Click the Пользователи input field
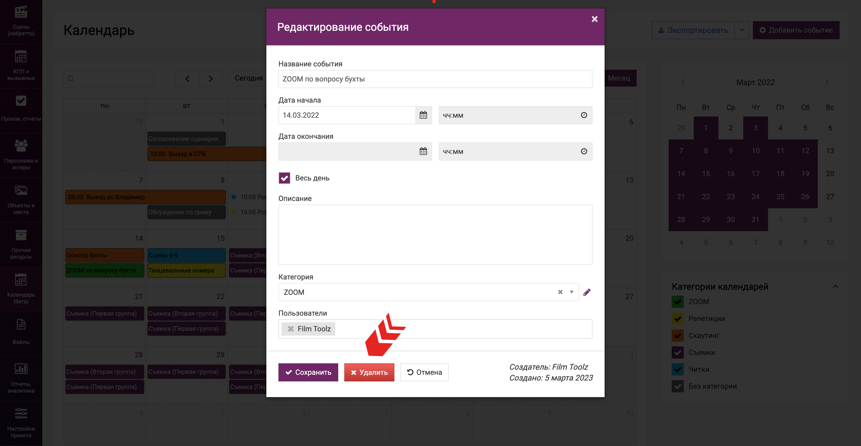Screen dimensions: 861x446 435,329
